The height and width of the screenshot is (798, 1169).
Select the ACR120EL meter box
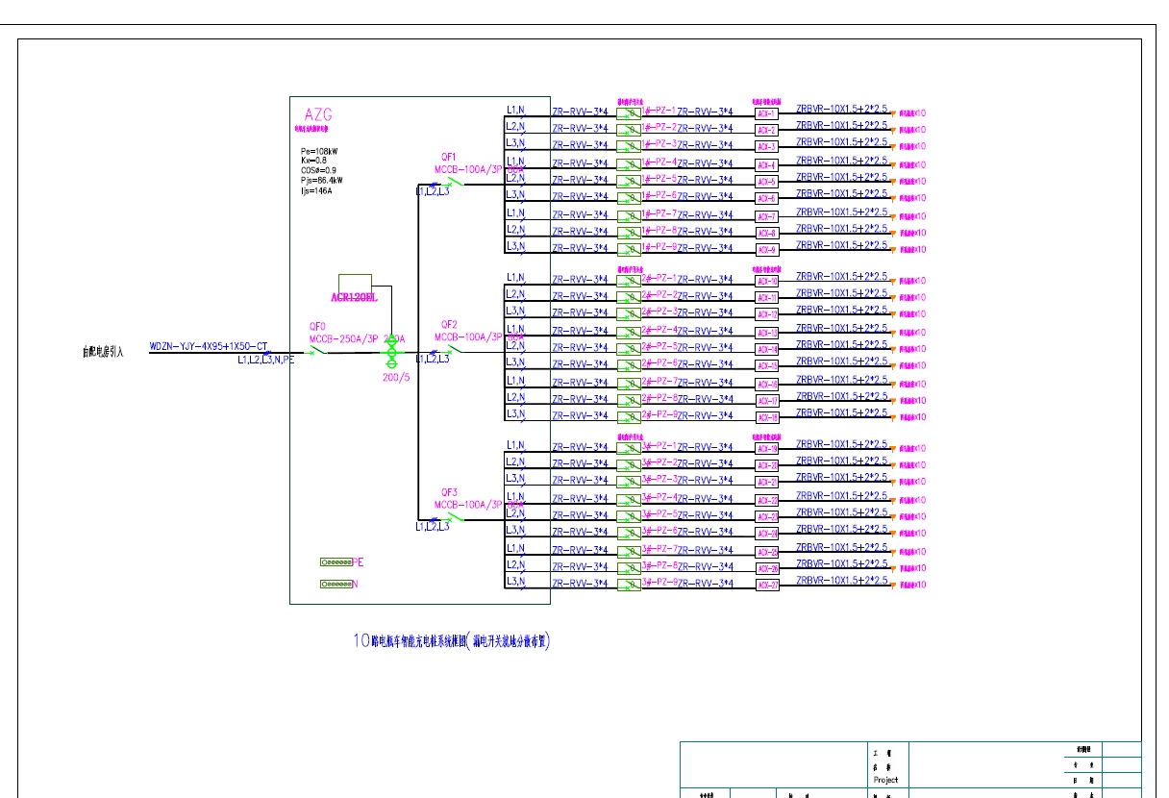pos(356,284)
